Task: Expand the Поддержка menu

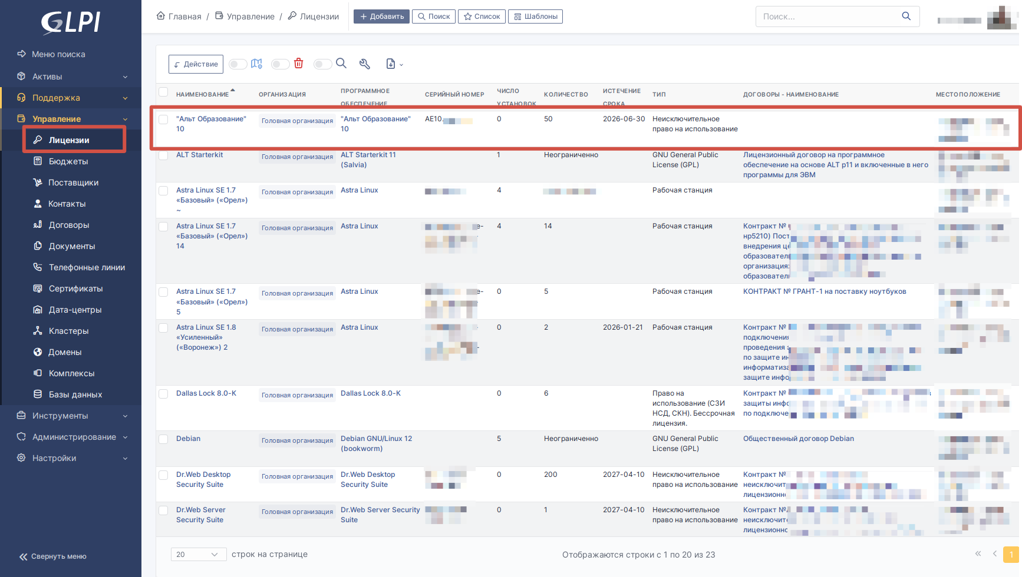Action: (71, 98)
